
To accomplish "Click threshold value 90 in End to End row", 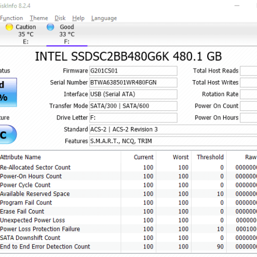I will click(220, 246).
